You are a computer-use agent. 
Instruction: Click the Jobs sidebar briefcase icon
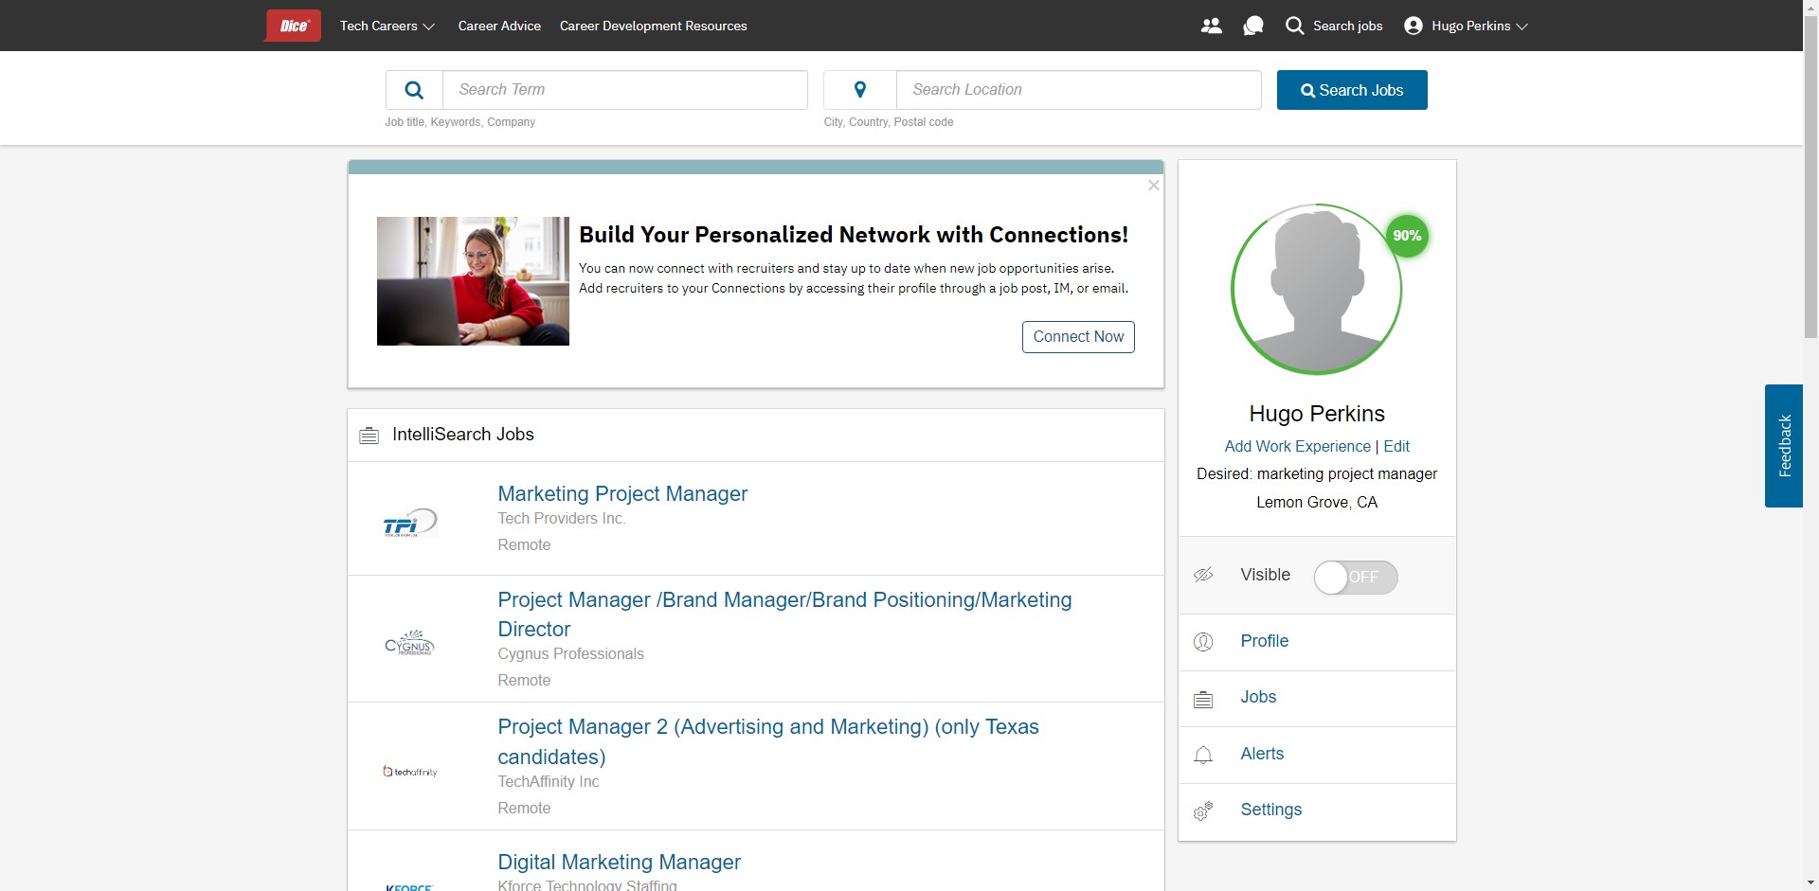pyautogui.click(x=1203, y=700)
